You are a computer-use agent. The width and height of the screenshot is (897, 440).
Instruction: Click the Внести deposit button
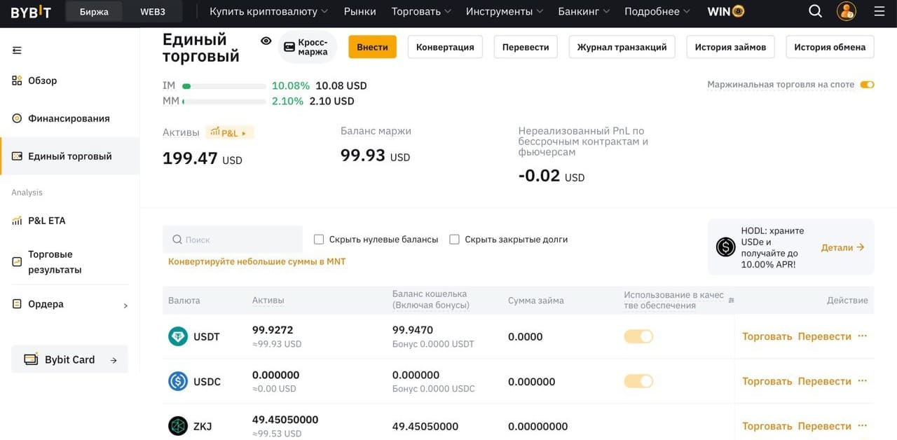click(x=372, y=47)
